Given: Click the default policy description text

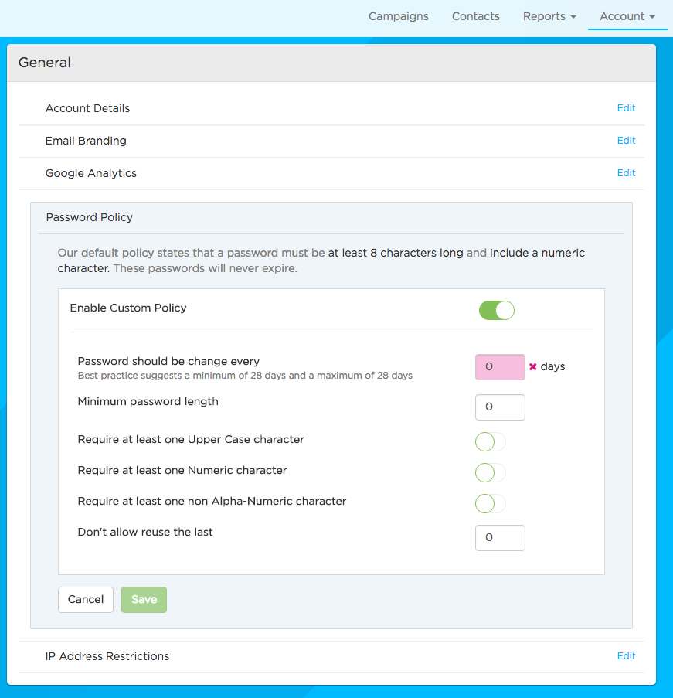Looking at the screenshot, I should pyautogui.click(x=321, y=260).
